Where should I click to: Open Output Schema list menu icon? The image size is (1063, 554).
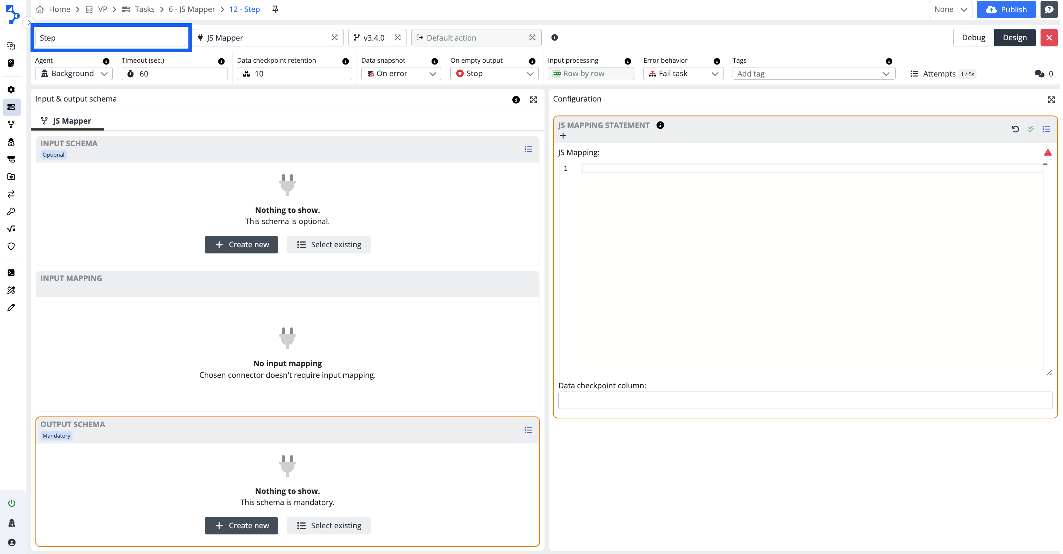(528, 430)
